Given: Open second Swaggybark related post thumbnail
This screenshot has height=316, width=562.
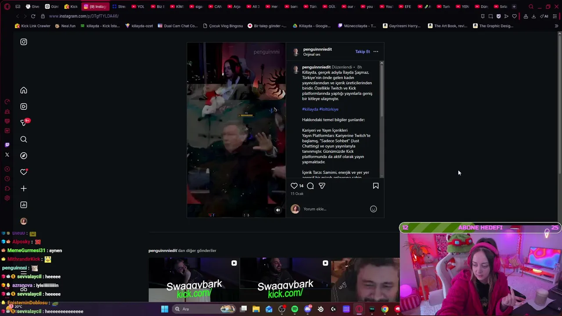Looking at the screenshot, I should coord(285,280).
